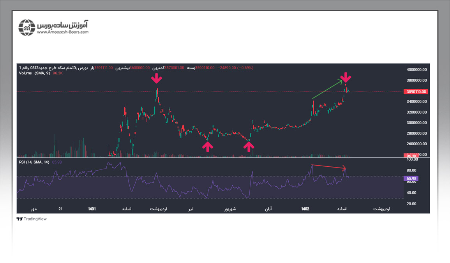Click the right pink up arrow under the trough
This screenshot has width=450, height=263.
pyautogui.click(x=249, y=147)
